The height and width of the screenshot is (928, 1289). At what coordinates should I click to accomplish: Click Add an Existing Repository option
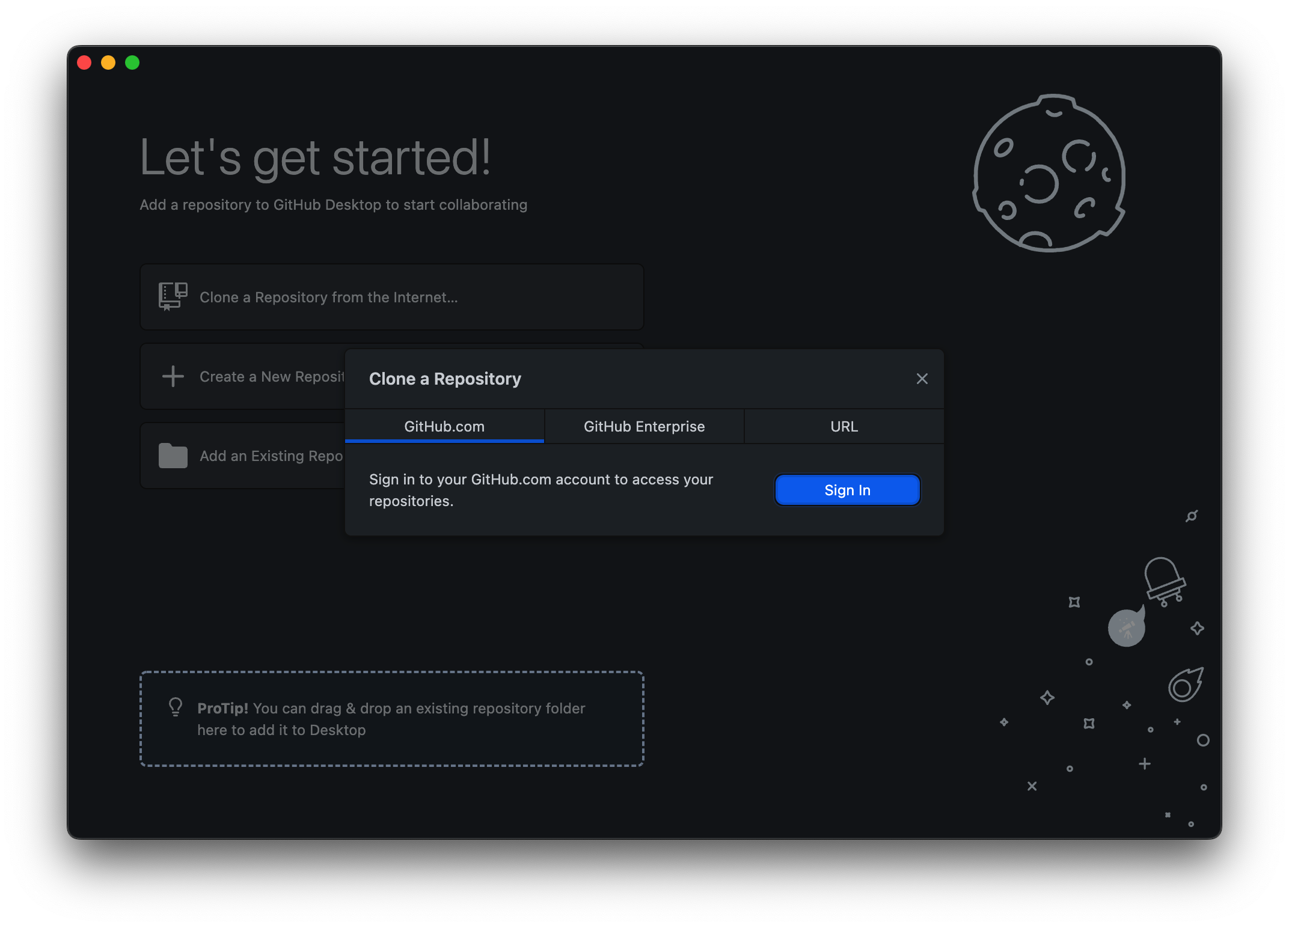pos(271,456)
